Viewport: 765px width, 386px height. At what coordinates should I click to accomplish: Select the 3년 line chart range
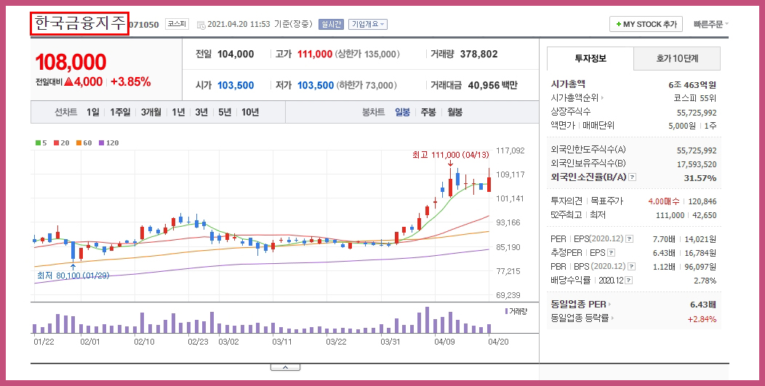click(201, 112)
